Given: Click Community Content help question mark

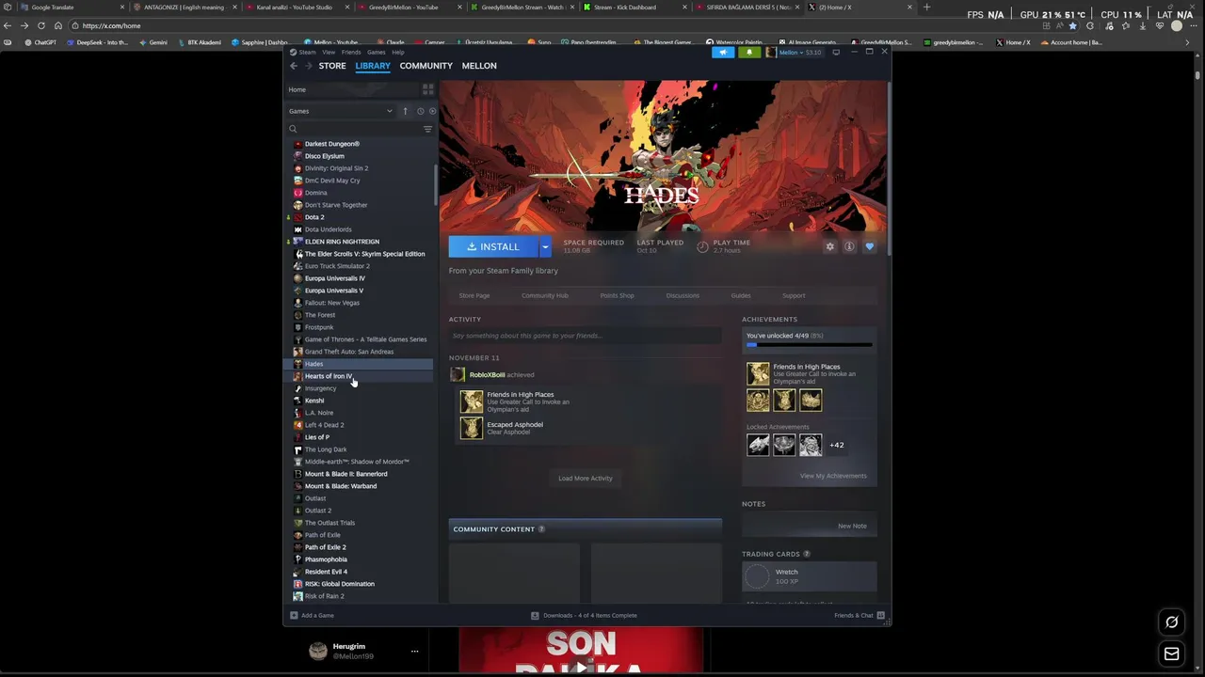Looking at the screenshot, I should (x=541, y=529).
